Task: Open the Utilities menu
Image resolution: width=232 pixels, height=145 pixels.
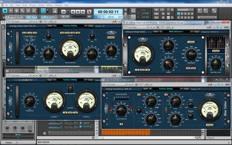Action: [50, 5]
